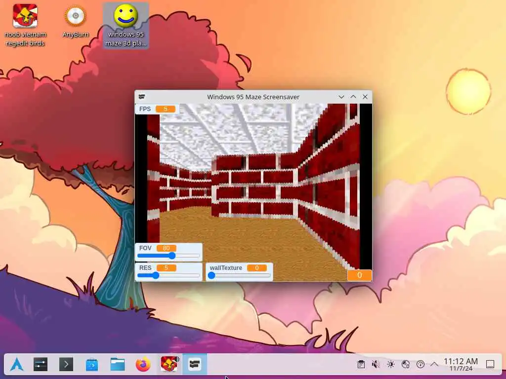Launch Firefox from the taskbar
This screenshot has width=506, height=379.
[143, 365]
